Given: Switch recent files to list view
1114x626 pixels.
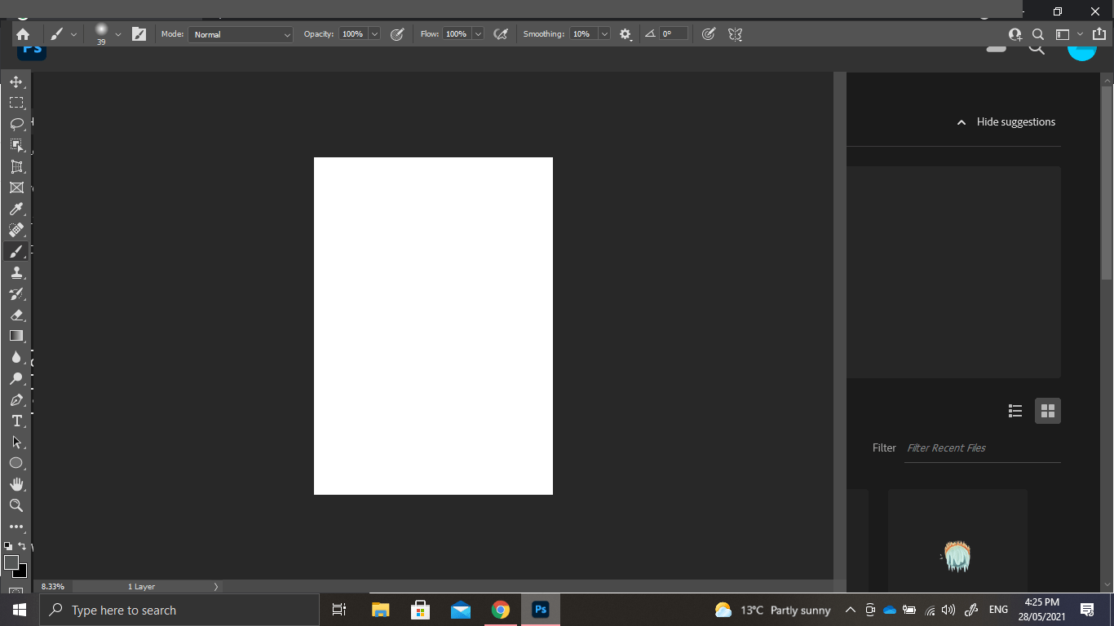Looking at the screenshot, I should point(1015,411).
